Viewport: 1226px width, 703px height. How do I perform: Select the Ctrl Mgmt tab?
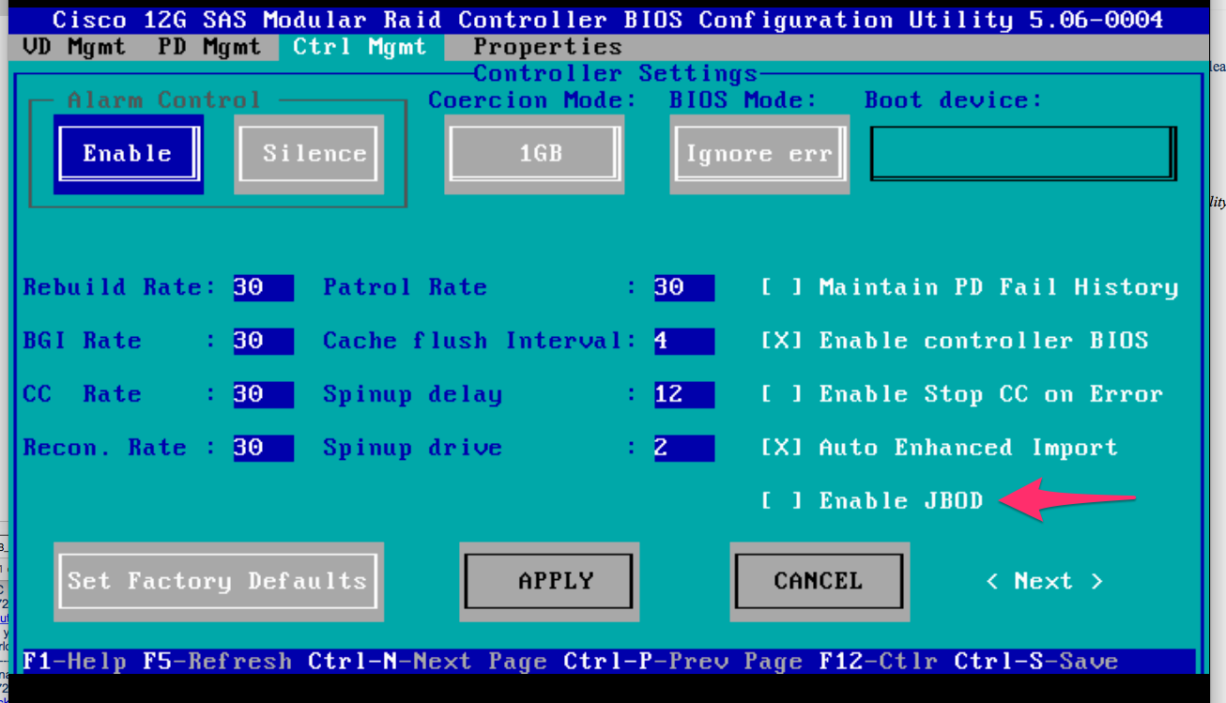pyautogui.click(x=360, y=47)
